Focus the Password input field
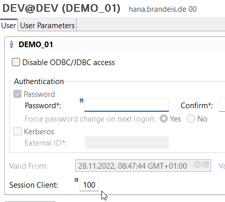The width and height of the screenshot is (225, 202). coord(127,105)
